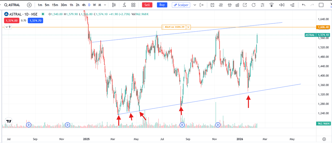
Task: Select the 2h timeframe
Action: (x=77, y=5)
